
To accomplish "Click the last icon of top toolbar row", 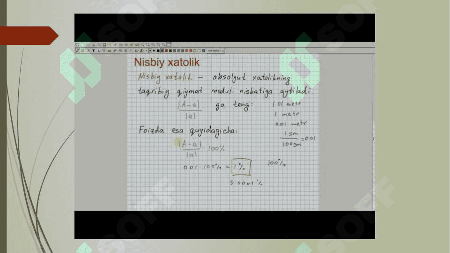I will click(x=169, y=45).
